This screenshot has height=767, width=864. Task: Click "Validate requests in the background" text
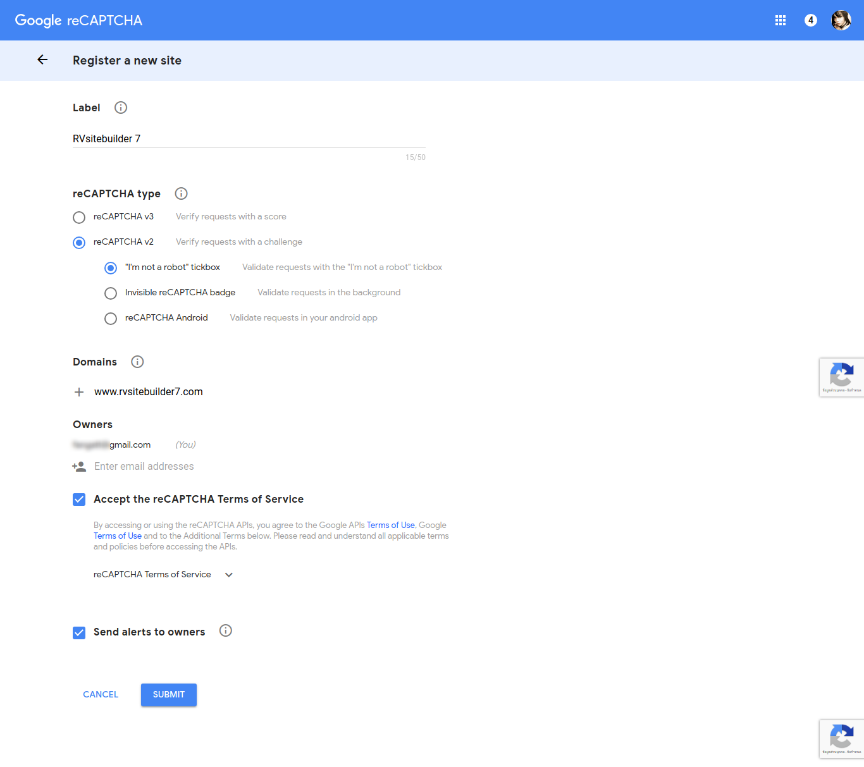329,292
